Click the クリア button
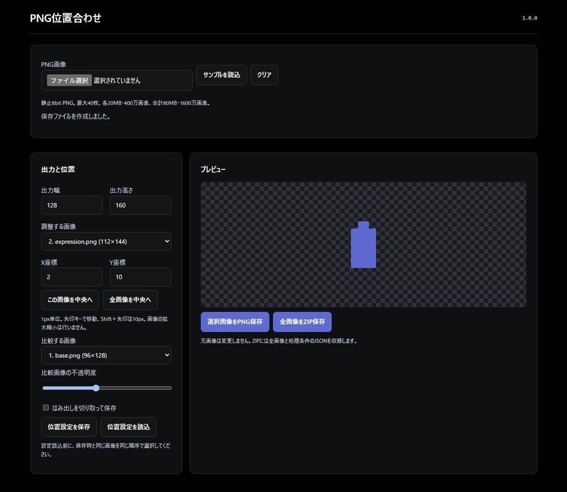This screenshot has width=567, height=492. click(x=264, y=75)
